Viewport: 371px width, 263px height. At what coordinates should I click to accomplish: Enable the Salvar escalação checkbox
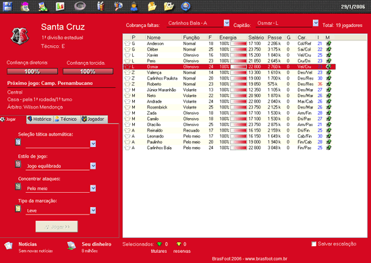click(x=314, y=244)
